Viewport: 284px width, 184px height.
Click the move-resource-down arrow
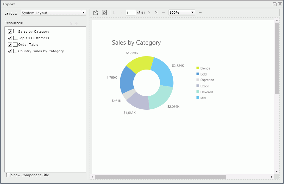76,23
